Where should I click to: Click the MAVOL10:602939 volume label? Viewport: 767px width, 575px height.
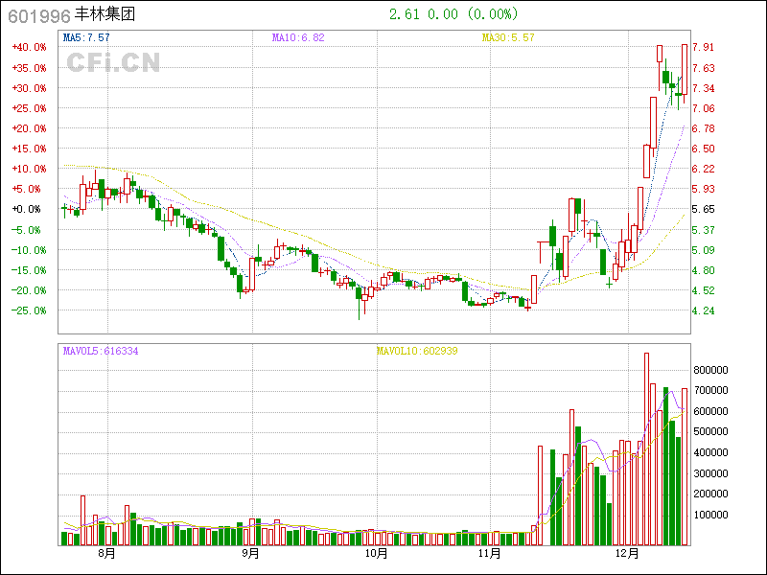(x=416, y=352)
